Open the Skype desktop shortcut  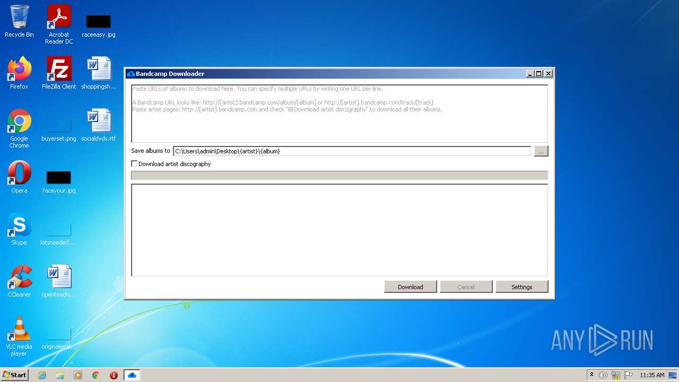click(x=19, y=229)
